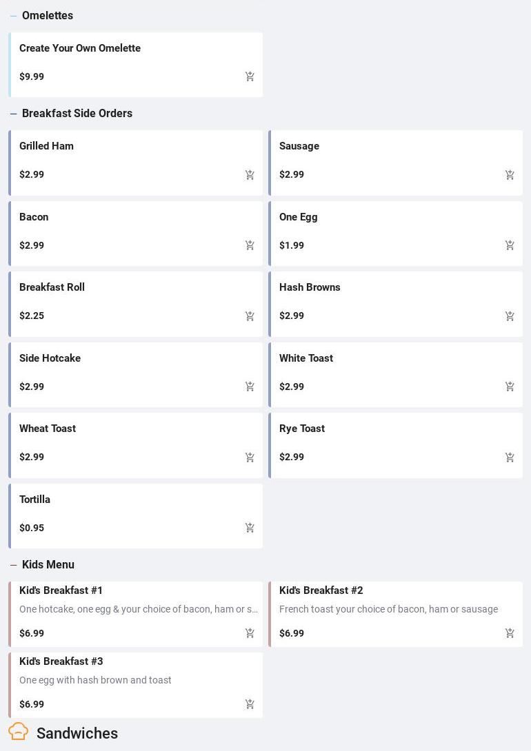Screen dimensions: 531x751
Task: Collapse the Kids Menu section
Action: point(13,565)
